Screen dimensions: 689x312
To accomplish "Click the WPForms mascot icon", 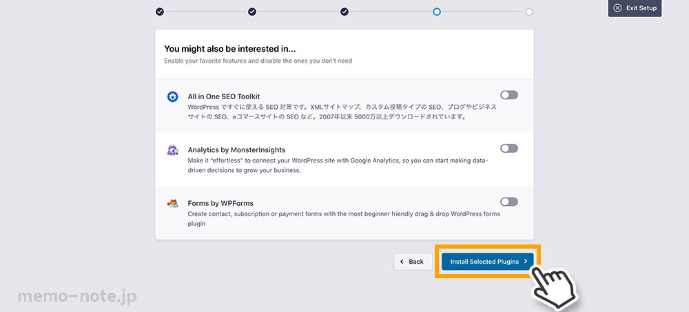I will pyautogui.click(x=172, y=203).
